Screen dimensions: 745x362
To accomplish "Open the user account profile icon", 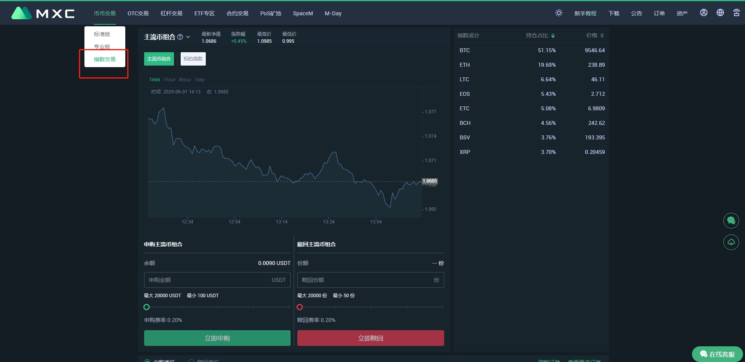I will [x=703, y=13].
